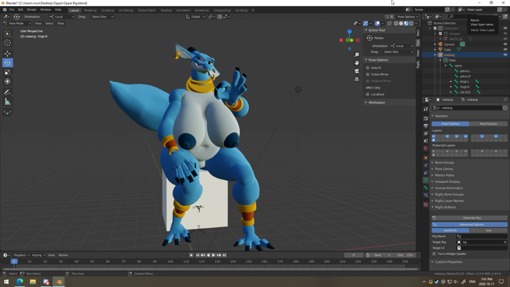This screenshot has width=510, height=287.
Task: Click the Generate Rig button
Action: coord(469,218)
